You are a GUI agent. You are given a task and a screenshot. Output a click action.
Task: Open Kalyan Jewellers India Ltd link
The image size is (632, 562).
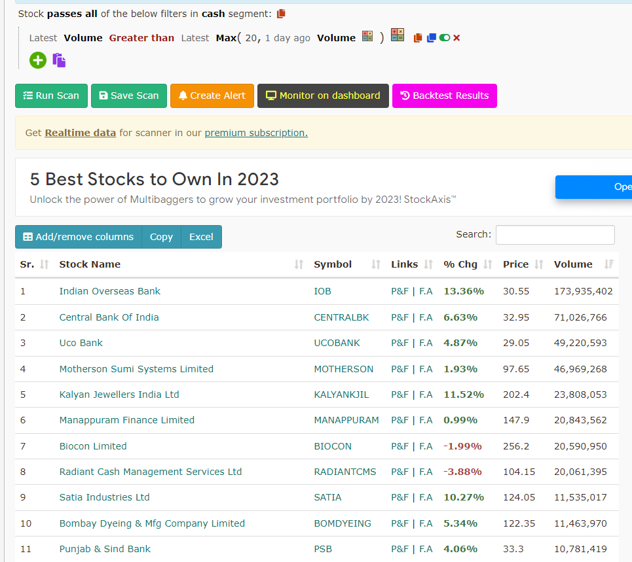[x=119, y=395]
